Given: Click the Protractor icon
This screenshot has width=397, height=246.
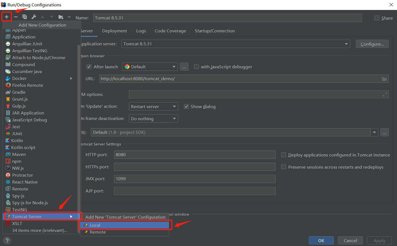Looking at the screenshot, I should click(8, 175).
